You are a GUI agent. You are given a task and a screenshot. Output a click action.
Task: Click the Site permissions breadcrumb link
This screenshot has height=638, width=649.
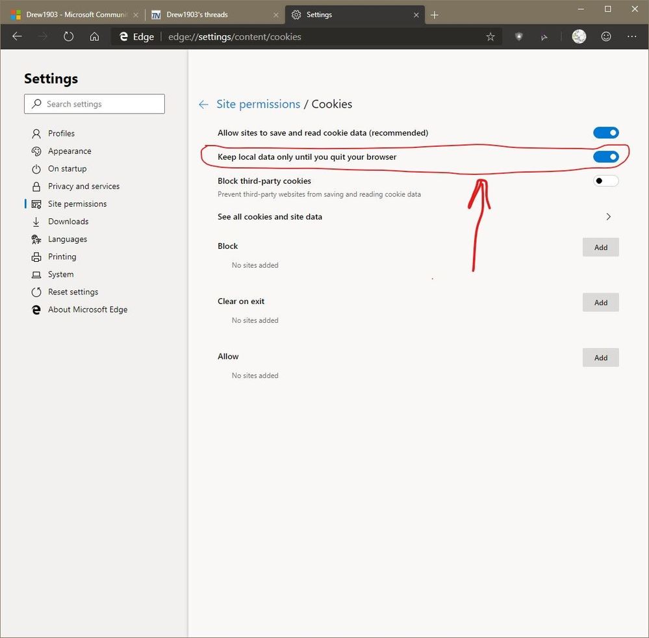coord(259,104)
